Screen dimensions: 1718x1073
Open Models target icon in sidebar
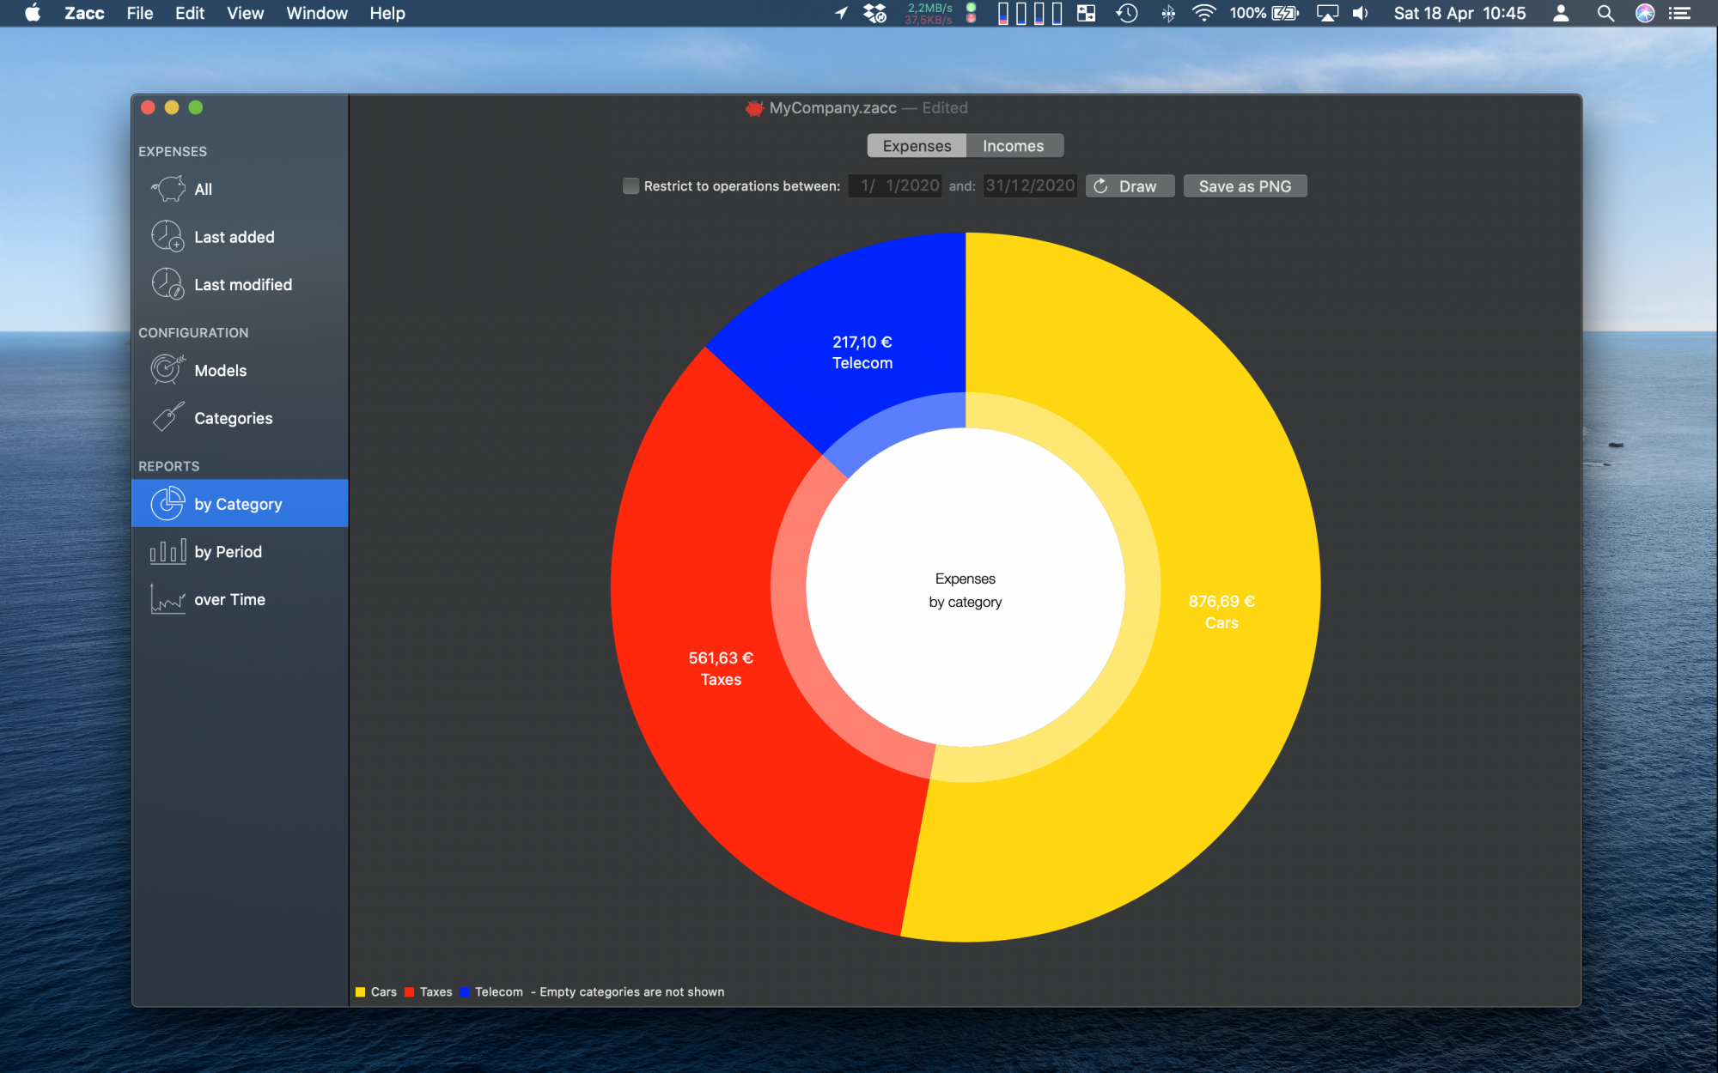click(168, 370)
